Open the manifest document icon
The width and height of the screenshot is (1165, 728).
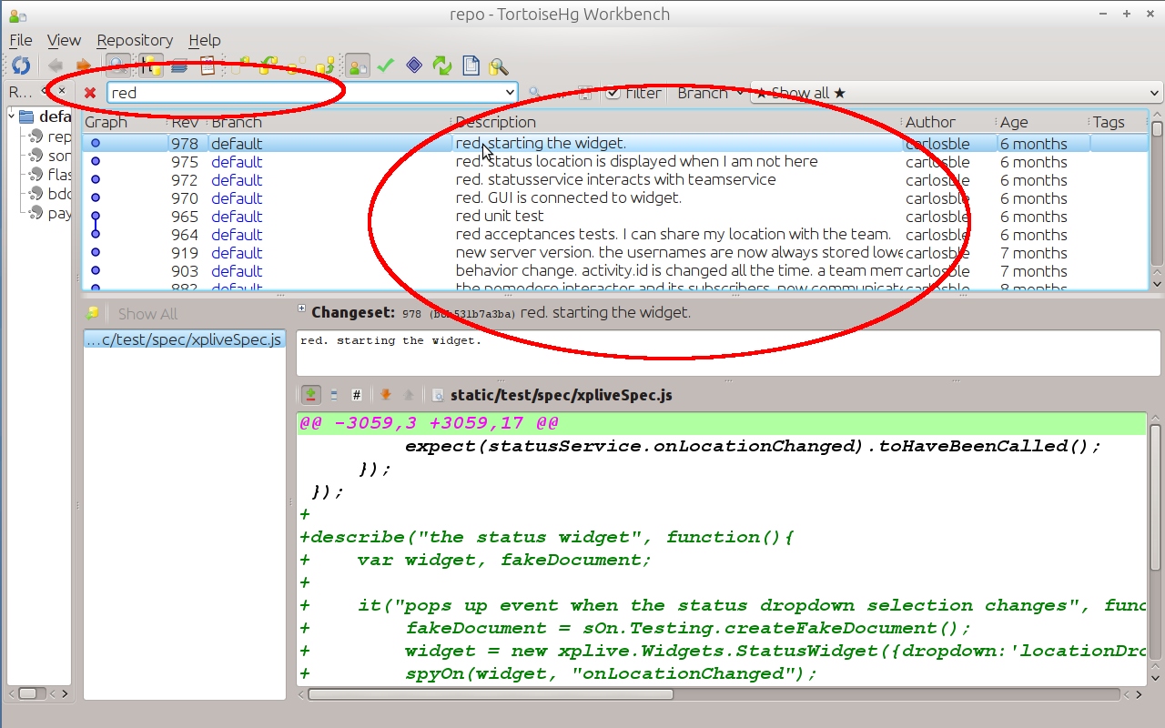click(x=471, y=66)
